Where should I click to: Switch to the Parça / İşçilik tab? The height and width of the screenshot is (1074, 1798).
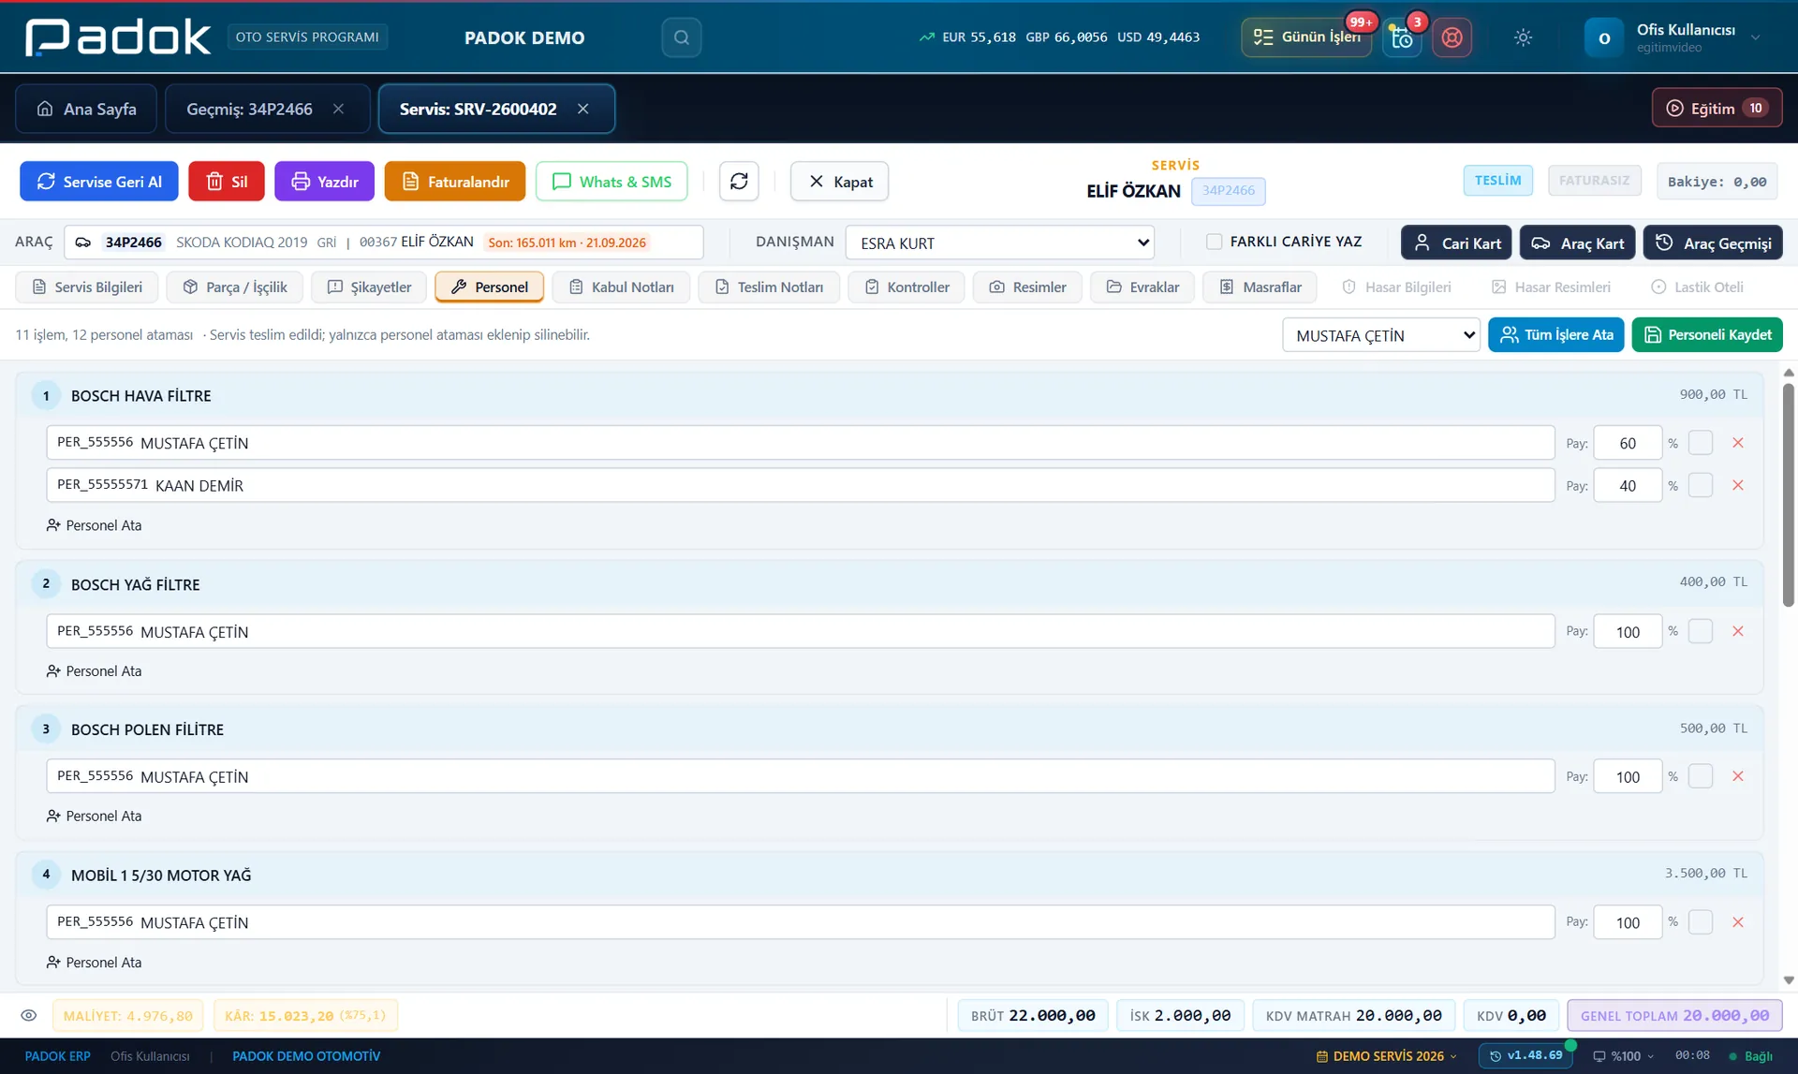(x=235, y=287)
